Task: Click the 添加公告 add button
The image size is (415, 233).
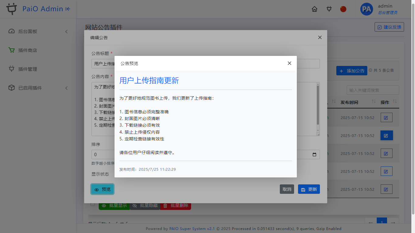Action: [352, 71]
